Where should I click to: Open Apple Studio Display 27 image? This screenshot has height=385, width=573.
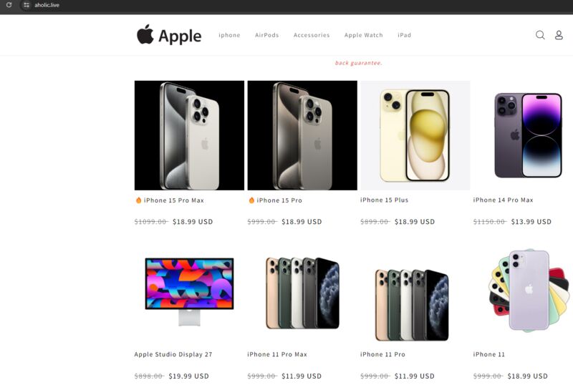189,291
